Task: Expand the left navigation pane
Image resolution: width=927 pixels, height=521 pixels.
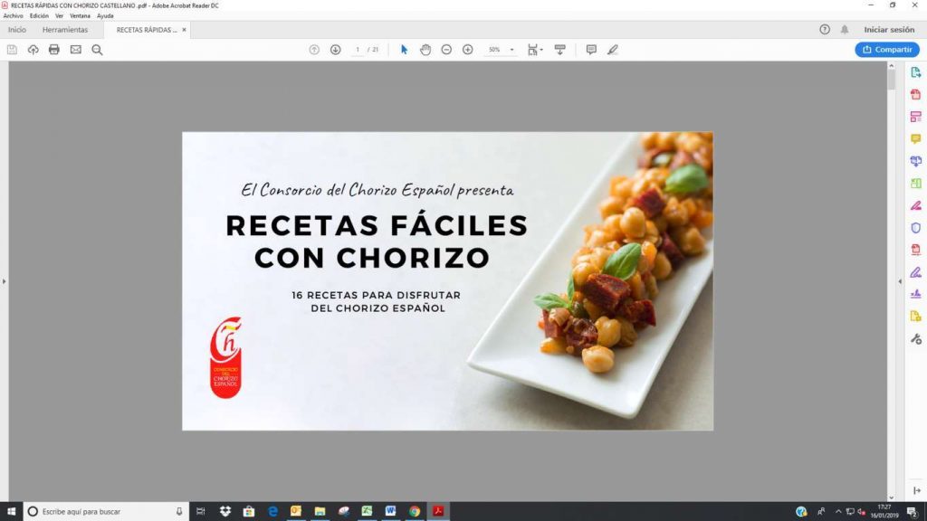Action: (x=5, y=281)
